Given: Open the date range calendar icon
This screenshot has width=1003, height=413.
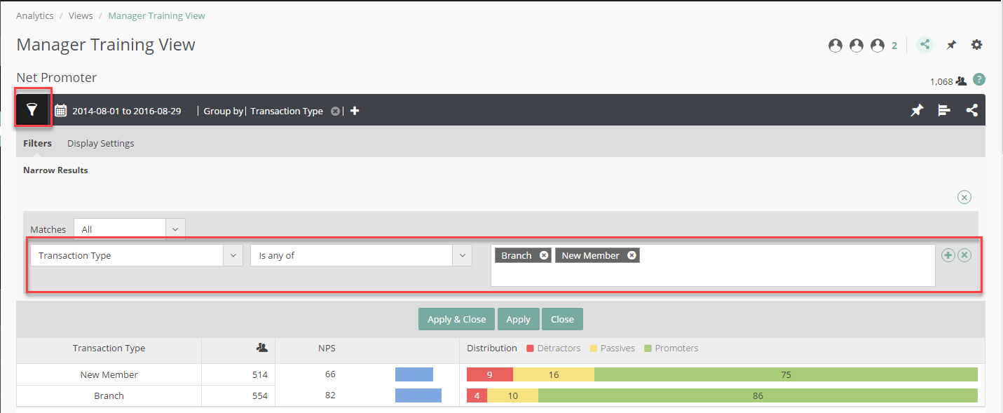Looking at the screenshot, I should pos(60,111).
